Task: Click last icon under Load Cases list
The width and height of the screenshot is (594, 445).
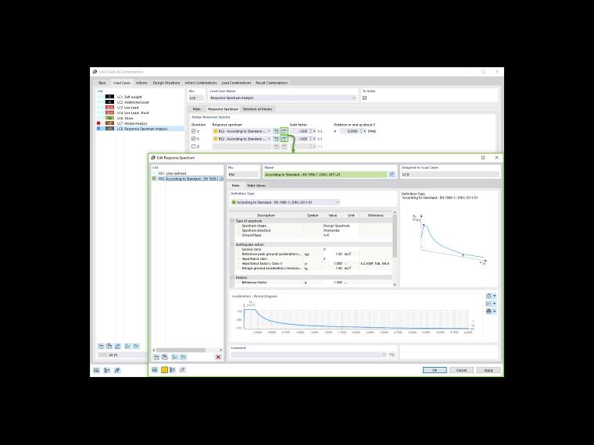Action: [x=136, y=346]
